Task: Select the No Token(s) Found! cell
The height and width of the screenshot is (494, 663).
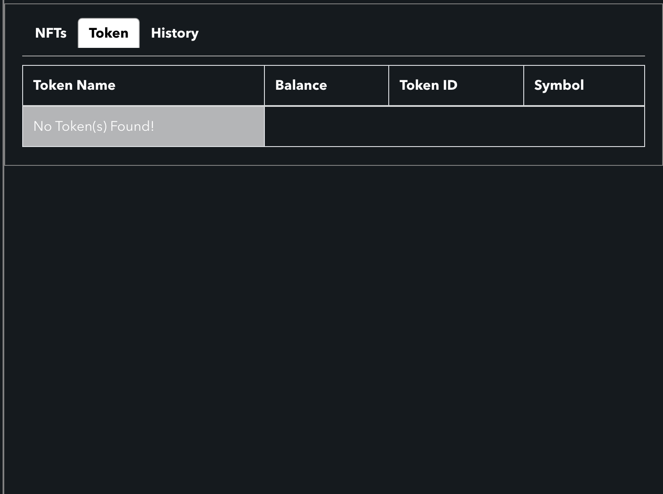Action: 144,126
